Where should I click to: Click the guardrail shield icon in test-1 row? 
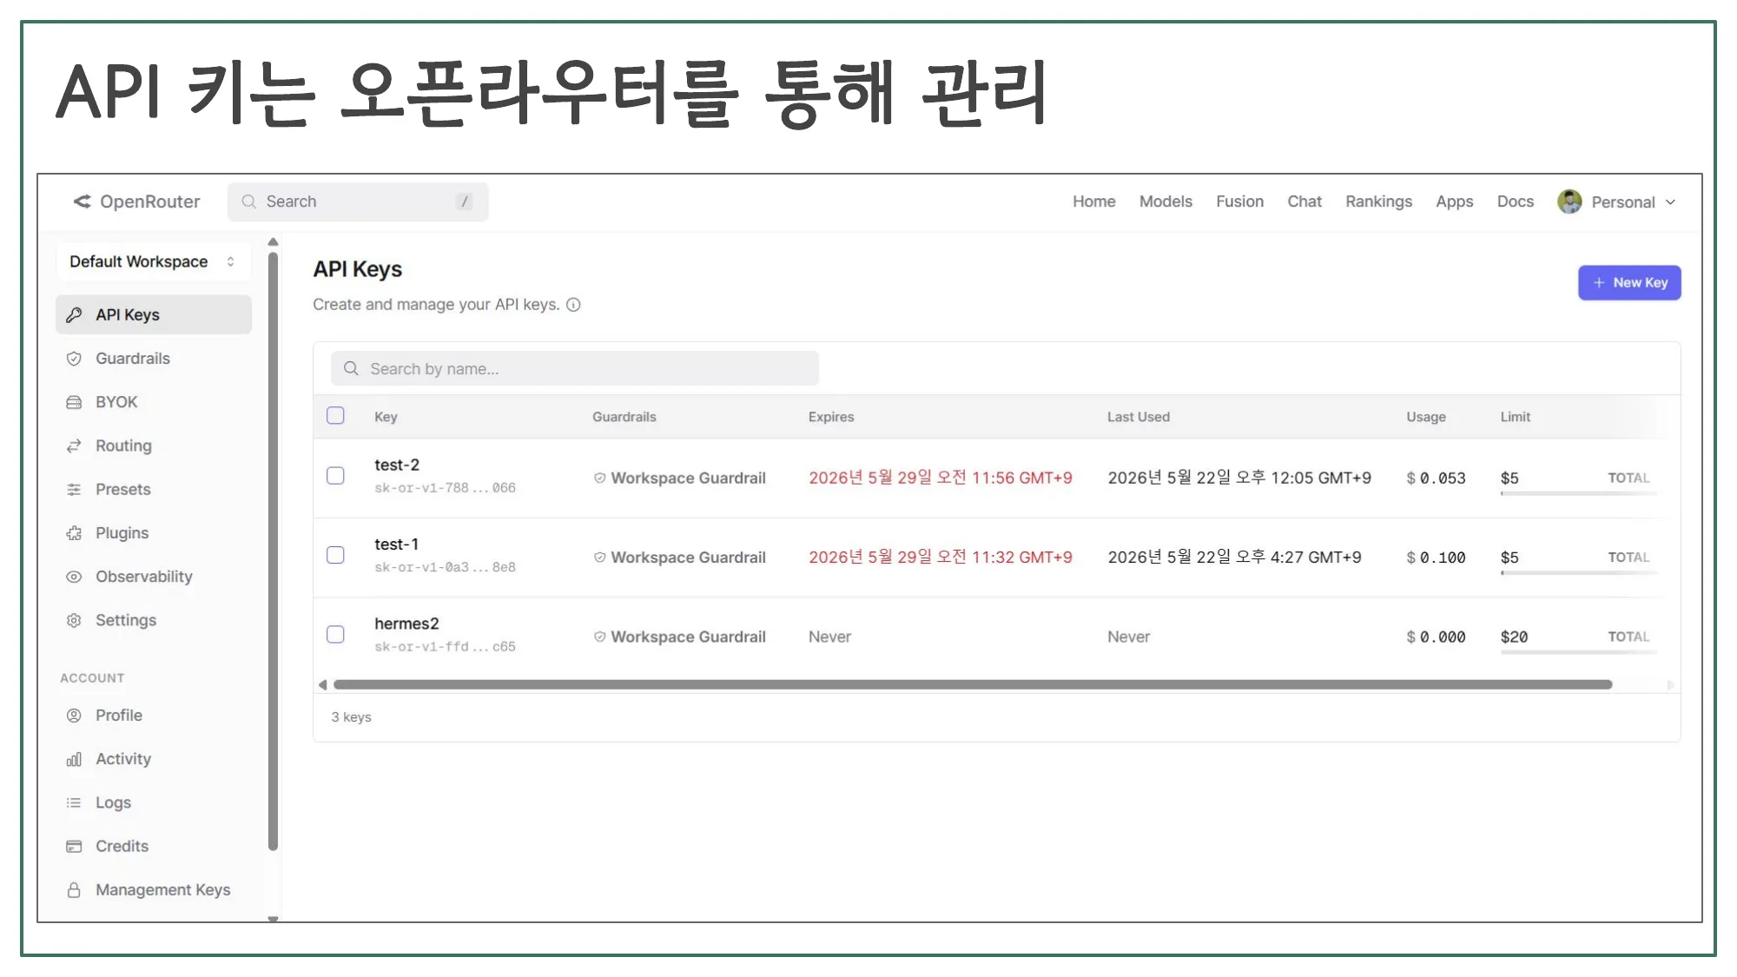(x=599, y=558)
